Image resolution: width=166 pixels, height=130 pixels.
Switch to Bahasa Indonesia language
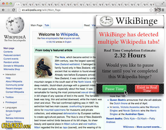15,118
